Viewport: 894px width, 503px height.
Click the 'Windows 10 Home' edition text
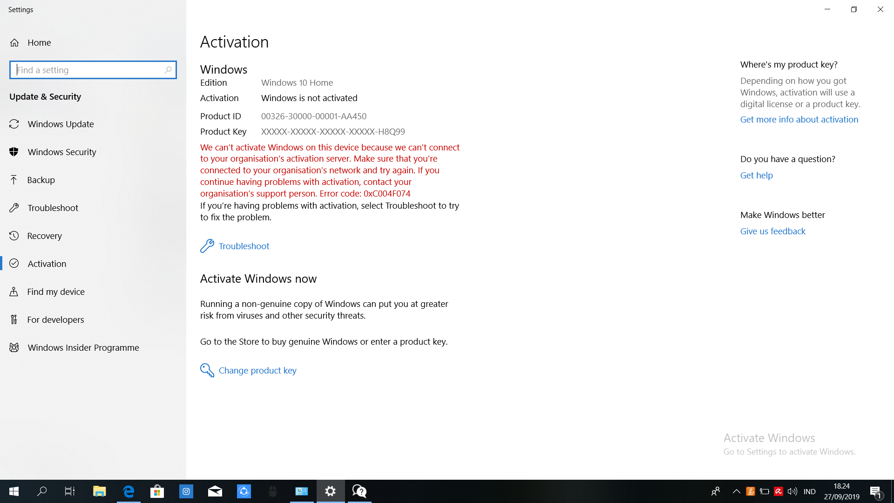click(297, 82)
